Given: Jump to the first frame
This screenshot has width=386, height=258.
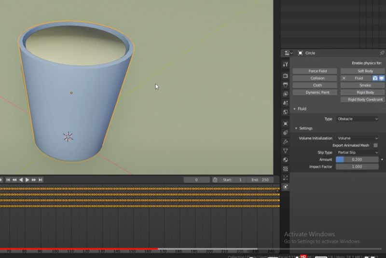Looking at the screenshot, I should [8, 180].
